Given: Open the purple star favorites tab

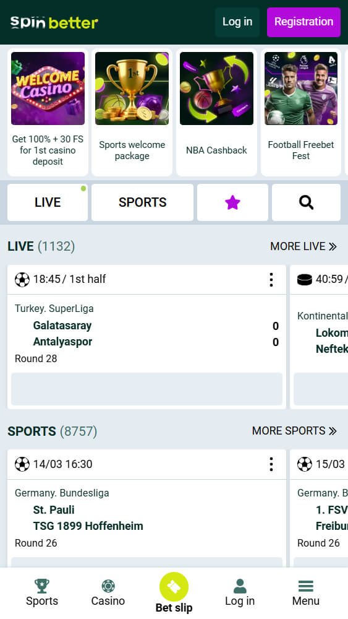Looking at the screenshot, I should pyautogui.click(x=232, y=202).
